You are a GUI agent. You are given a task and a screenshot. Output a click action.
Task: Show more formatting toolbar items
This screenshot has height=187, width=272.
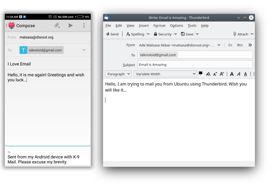coord(254,74)
